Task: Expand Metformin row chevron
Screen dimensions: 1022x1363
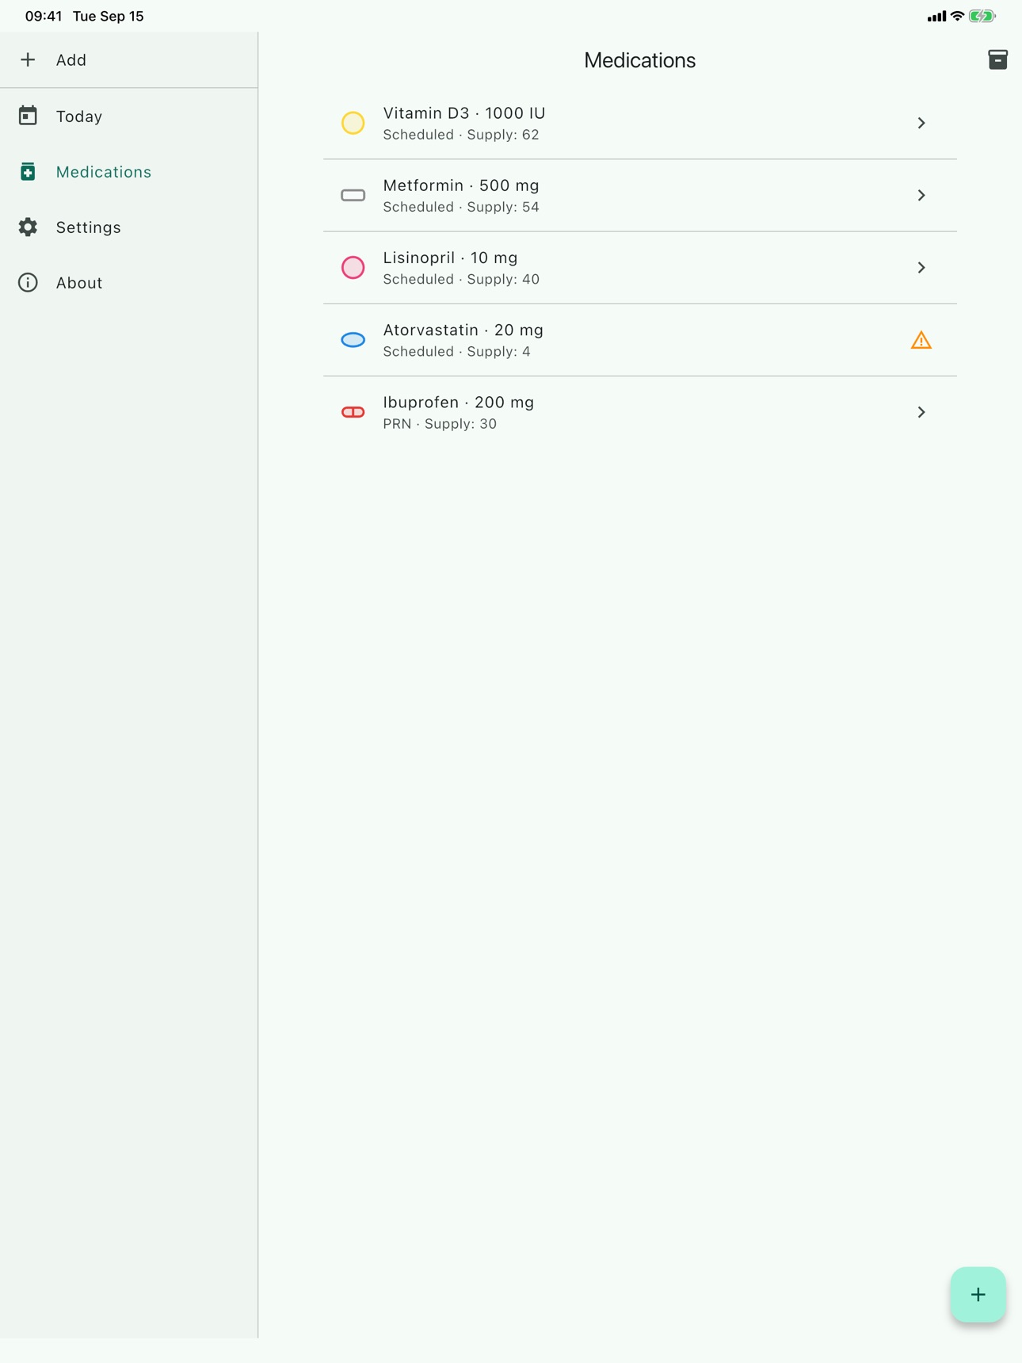Action: pos(921,195)
